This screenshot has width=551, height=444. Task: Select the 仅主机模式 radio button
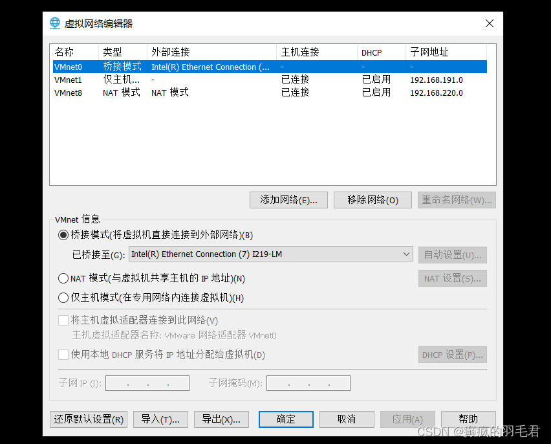63,298
